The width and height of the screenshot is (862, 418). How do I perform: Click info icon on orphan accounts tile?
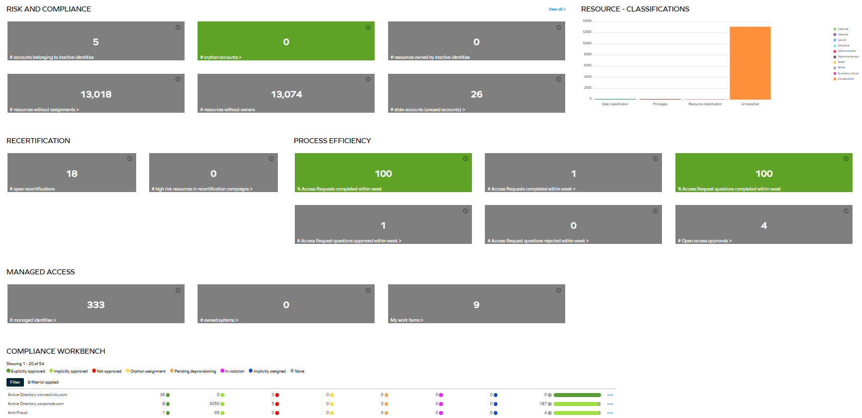click(x=368, y=27)
